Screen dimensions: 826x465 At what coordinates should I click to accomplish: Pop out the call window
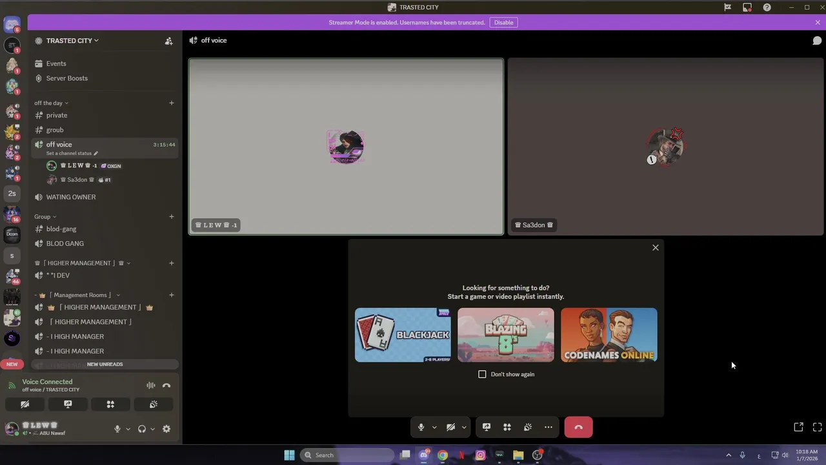(x=798, y=427)
